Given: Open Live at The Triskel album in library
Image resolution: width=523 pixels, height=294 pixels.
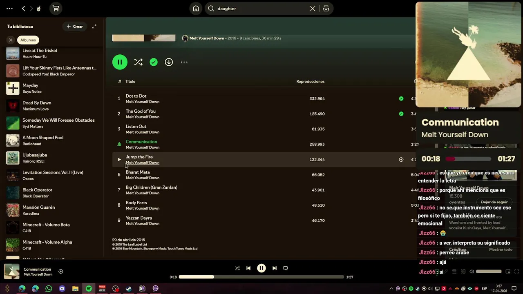Looking at the screenshot, I should pyautogui.click(x=52, y=53).
